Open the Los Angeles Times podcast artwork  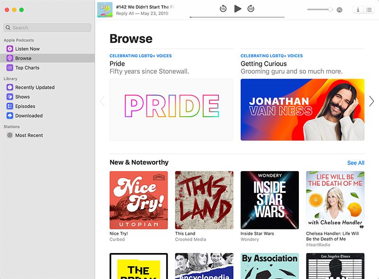point(335,266)
